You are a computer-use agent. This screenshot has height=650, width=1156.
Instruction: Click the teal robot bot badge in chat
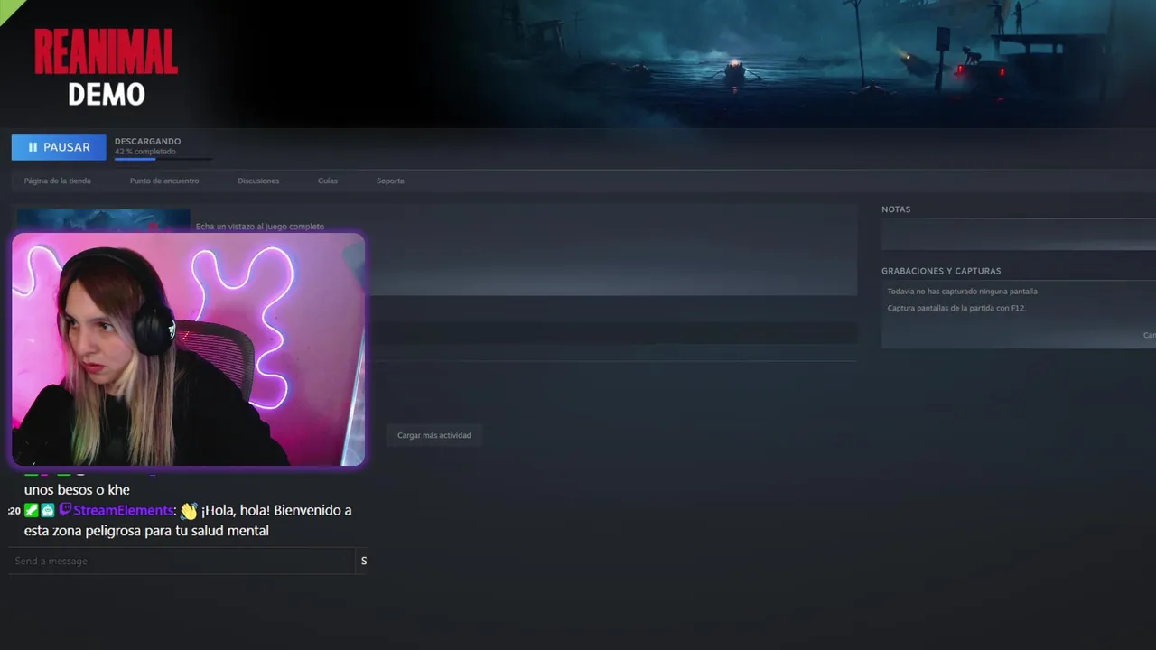pyautogui.click(x=47, y=510)
